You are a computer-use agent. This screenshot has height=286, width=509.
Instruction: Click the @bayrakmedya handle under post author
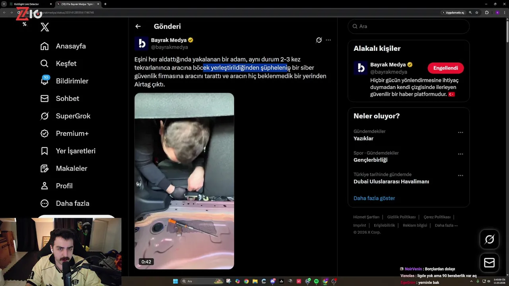point(169,47)
